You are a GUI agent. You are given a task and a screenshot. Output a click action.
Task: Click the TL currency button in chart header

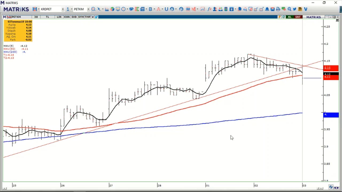[47, 17]
